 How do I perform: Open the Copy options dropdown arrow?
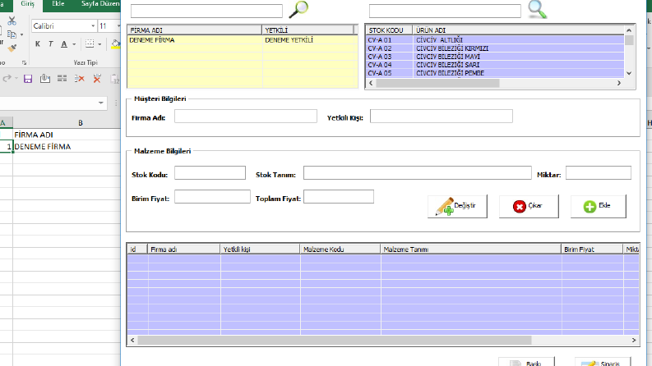pyautogui.click(x=21, y=34)
